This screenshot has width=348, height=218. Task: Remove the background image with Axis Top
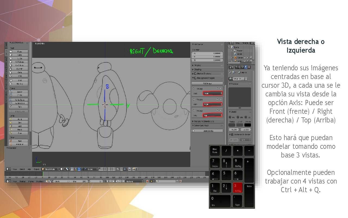click(221, 111)
